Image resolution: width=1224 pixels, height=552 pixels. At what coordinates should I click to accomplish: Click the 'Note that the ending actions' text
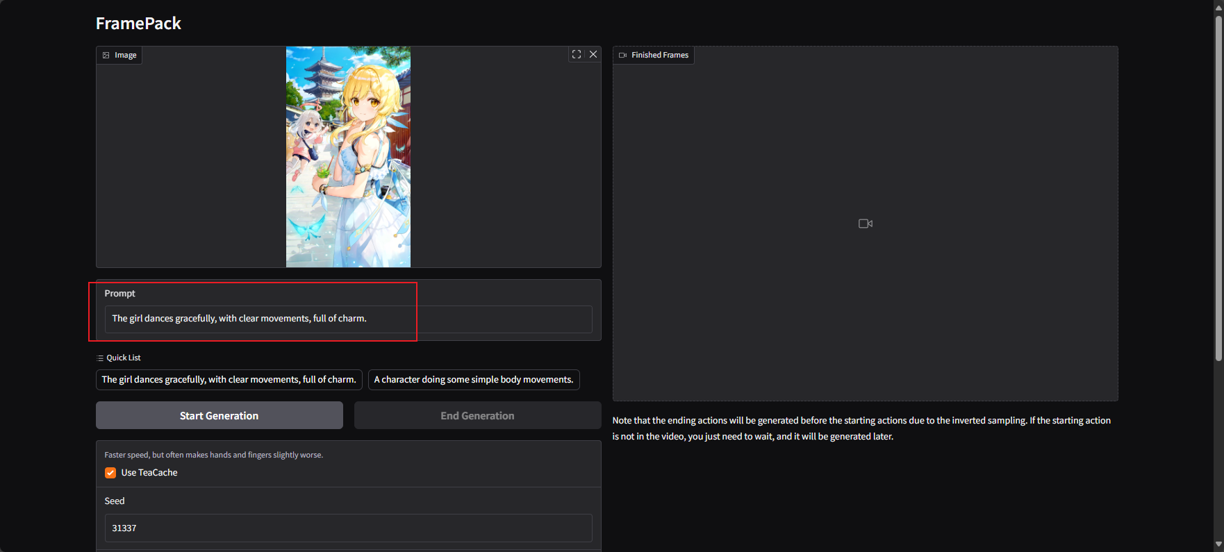click(861, 428)
